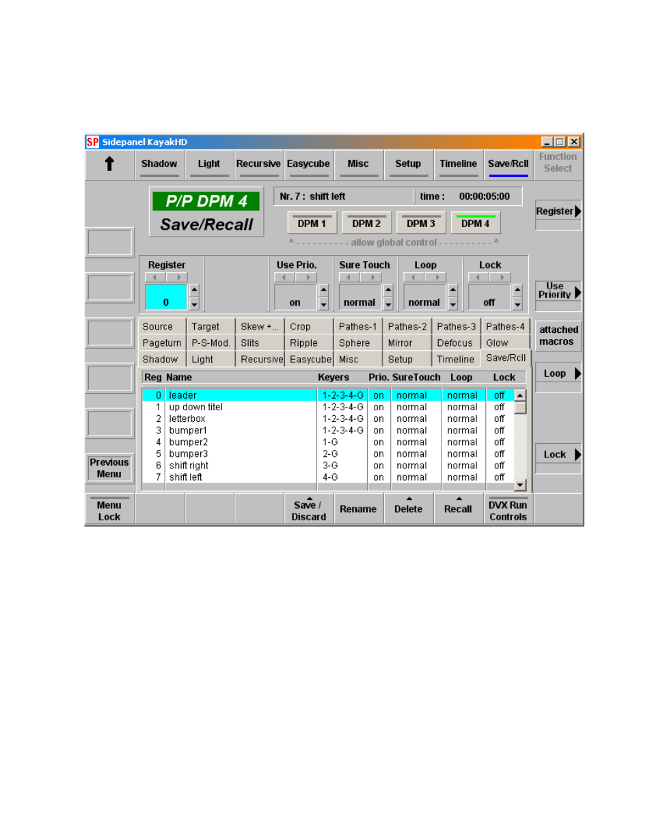Image resolution: width=652 pixels, height=839 pixels.
Task: Click Save / Discard button
Action: 309,509
